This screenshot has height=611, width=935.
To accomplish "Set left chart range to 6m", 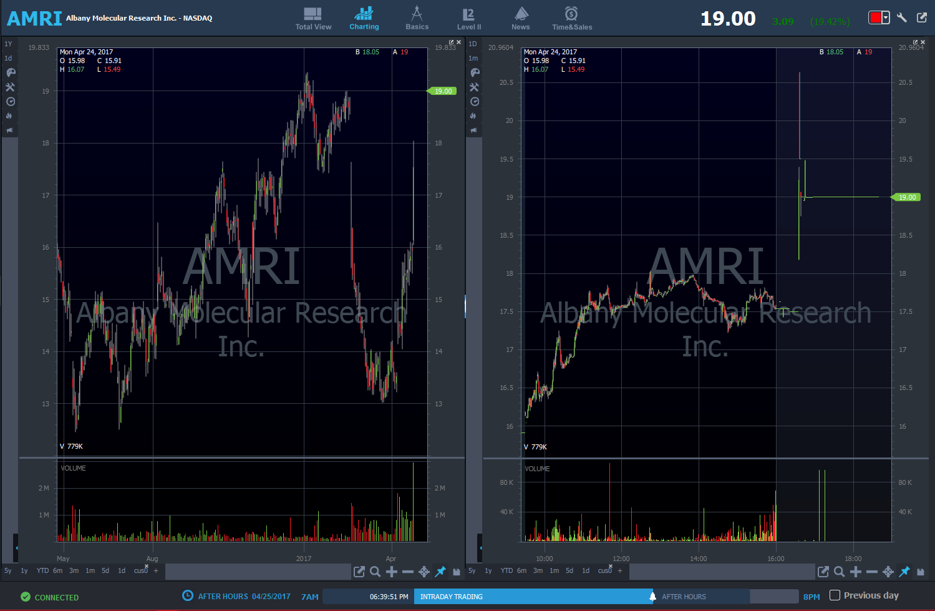I will click(58, 571).
